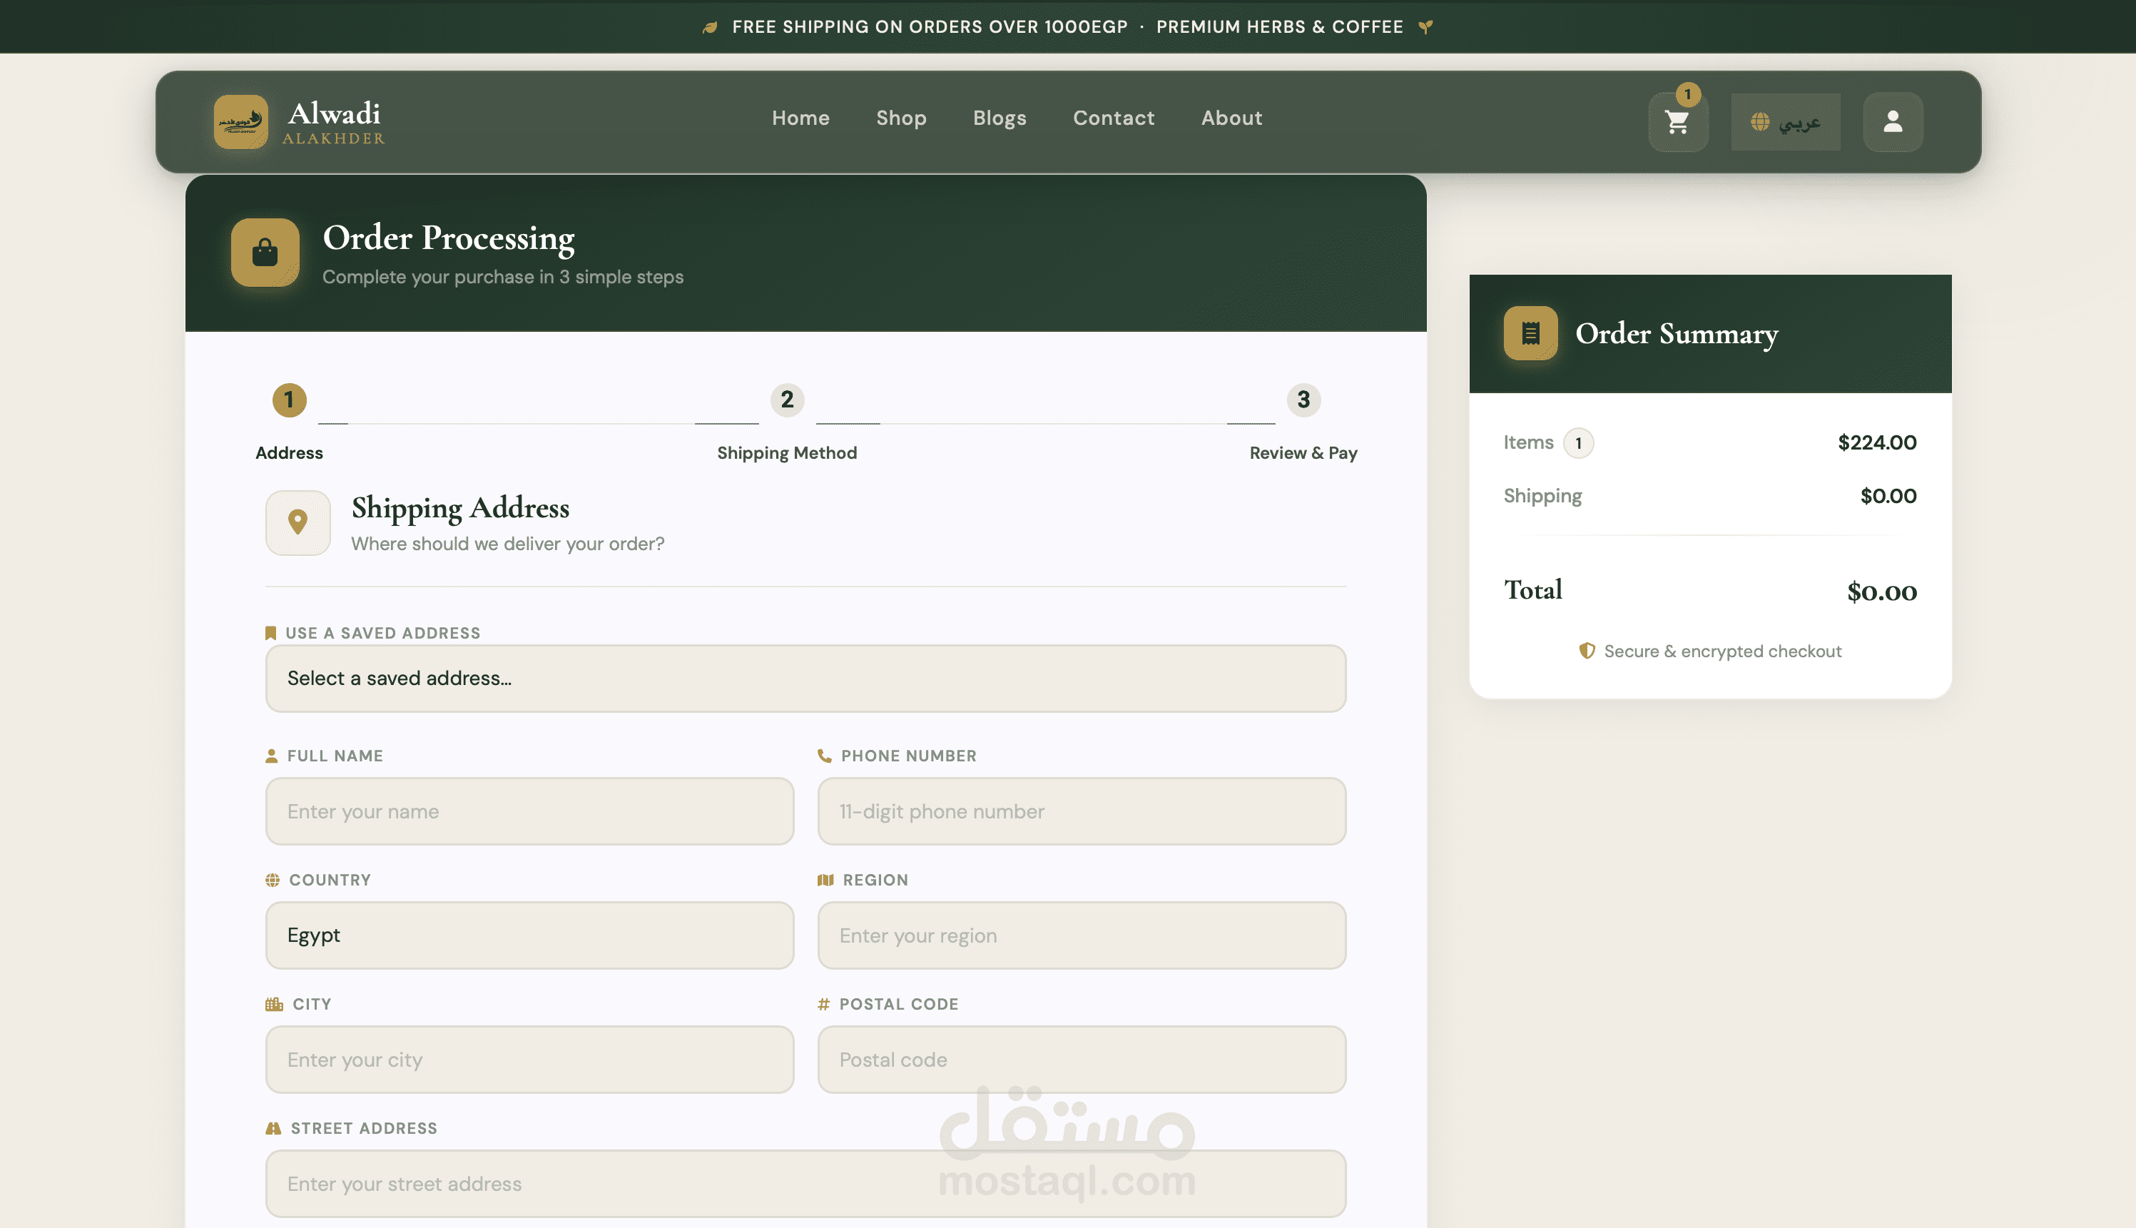The width and height of the screenshot is (2136, 1228).
Task: Click the cart badge showing 1 item
Action: [x=1687, y=94]
